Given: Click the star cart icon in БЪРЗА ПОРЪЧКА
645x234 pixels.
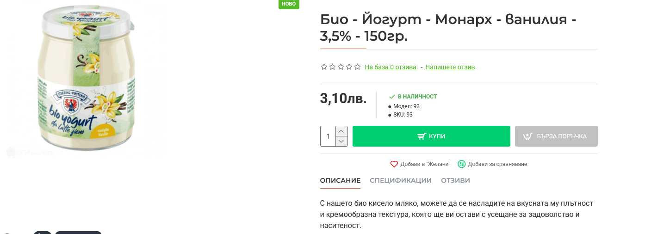Looking at the screenshot, I should (528, 136).
